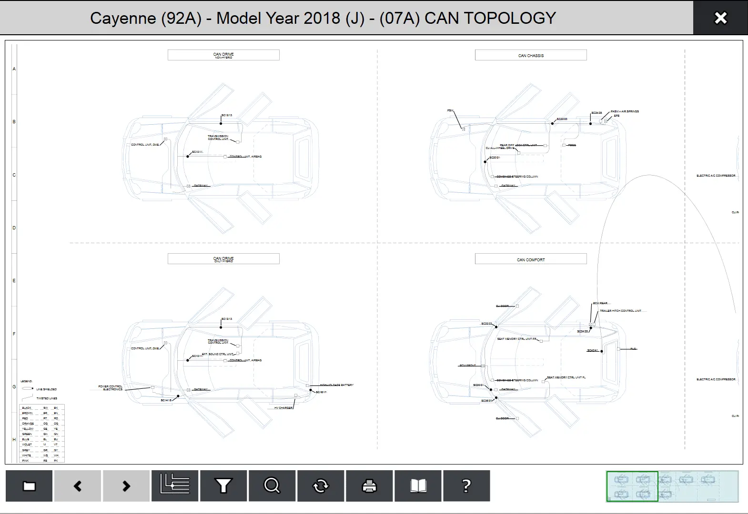Close the CAN Topology diagram window
This screenshot has width=748, height=514.
point(720,18)
